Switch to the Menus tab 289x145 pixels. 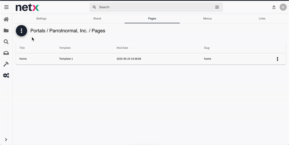pyautogui.click(x=207, y=18)
